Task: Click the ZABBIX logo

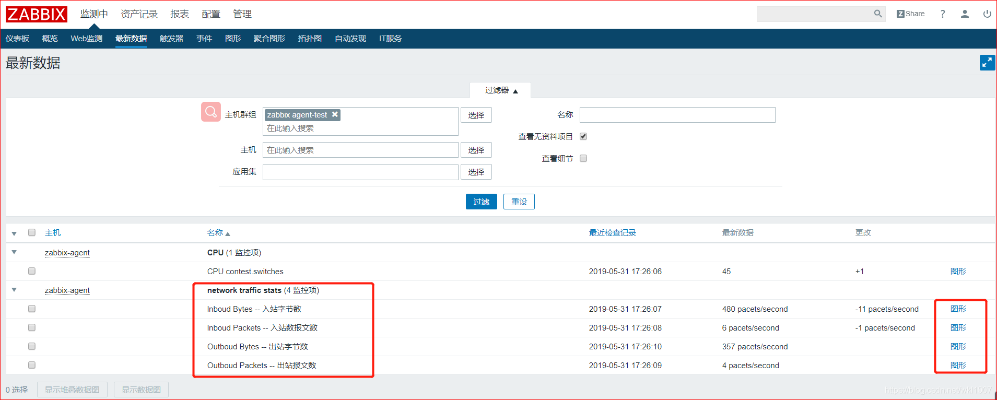Action: coord(37,14)
